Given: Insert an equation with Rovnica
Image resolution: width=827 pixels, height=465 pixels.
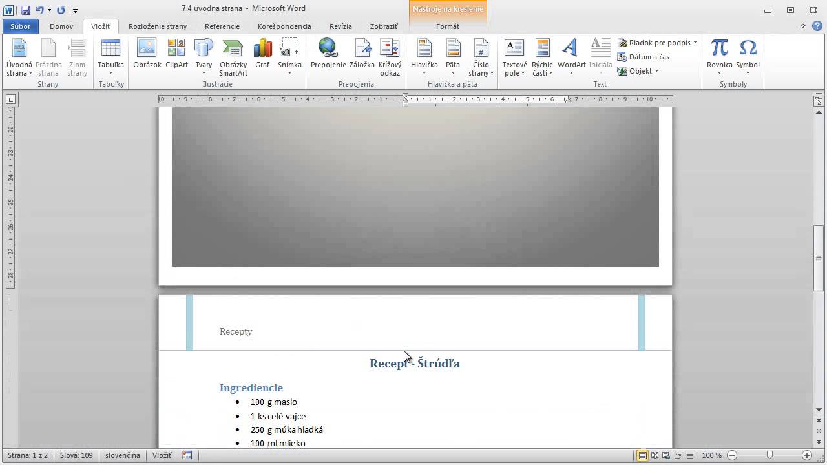Looking at the screenshot, I should point(719,57).
